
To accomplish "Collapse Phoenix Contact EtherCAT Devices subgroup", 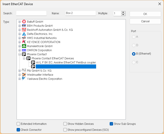I will coord(24,58).
